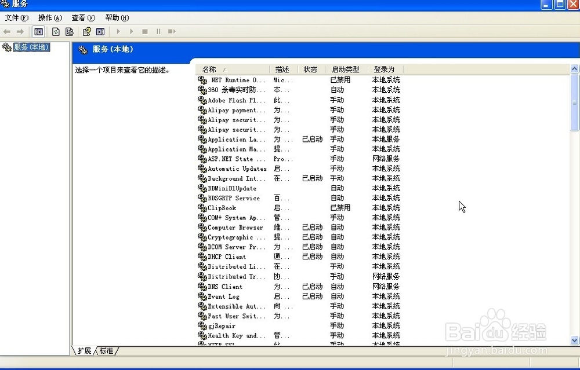Click the Start service play icon

[x=118, y=32]
